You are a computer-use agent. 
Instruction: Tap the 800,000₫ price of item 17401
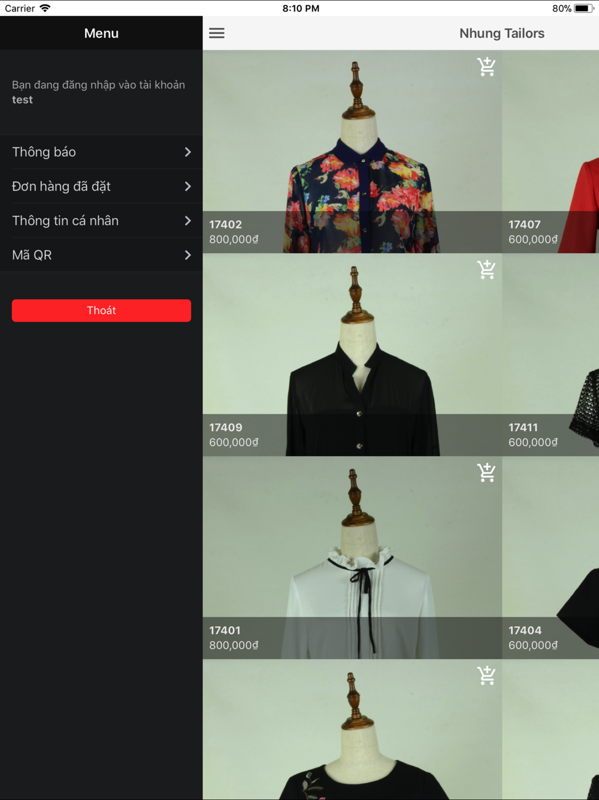tap(234, 645)
